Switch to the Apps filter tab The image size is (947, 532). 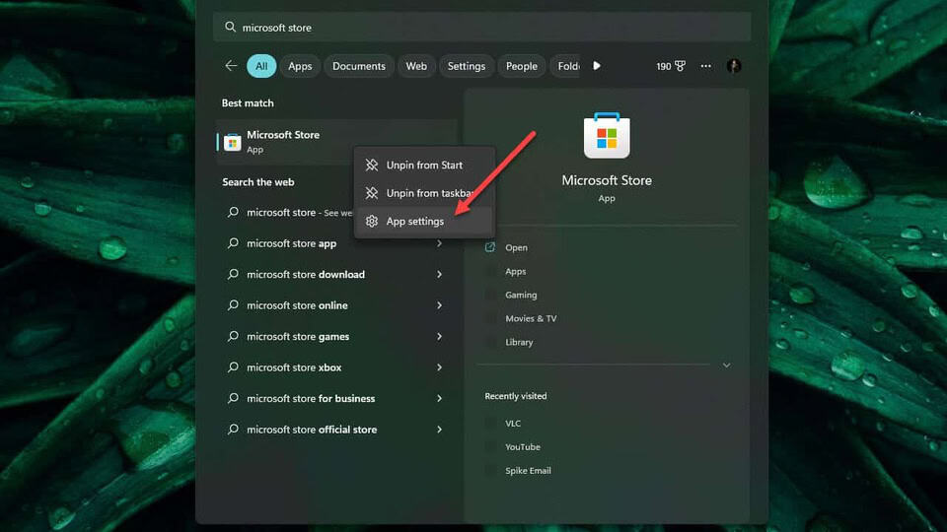pos(300,66)
